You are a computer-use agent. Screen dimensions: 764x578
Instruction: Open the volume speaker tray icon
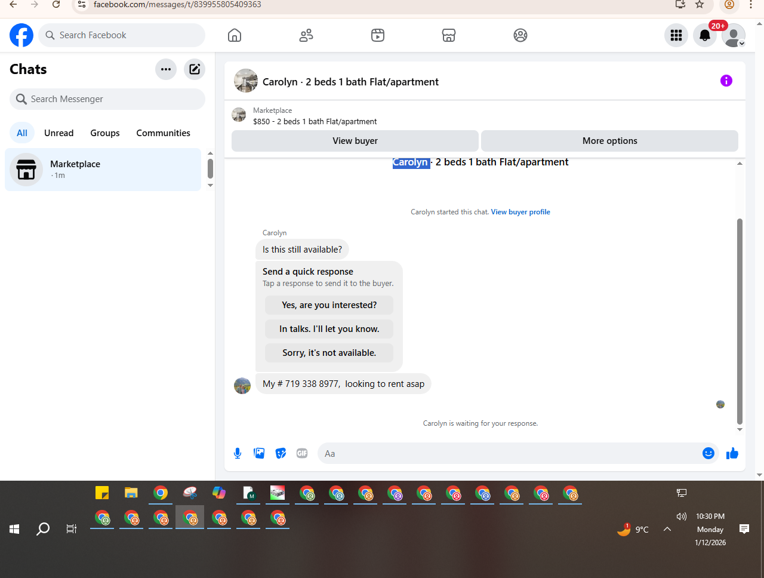click(681, 516)
